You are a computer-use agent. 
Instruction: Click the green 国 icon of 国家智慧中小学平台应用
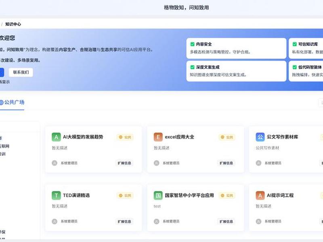(158, 195)
